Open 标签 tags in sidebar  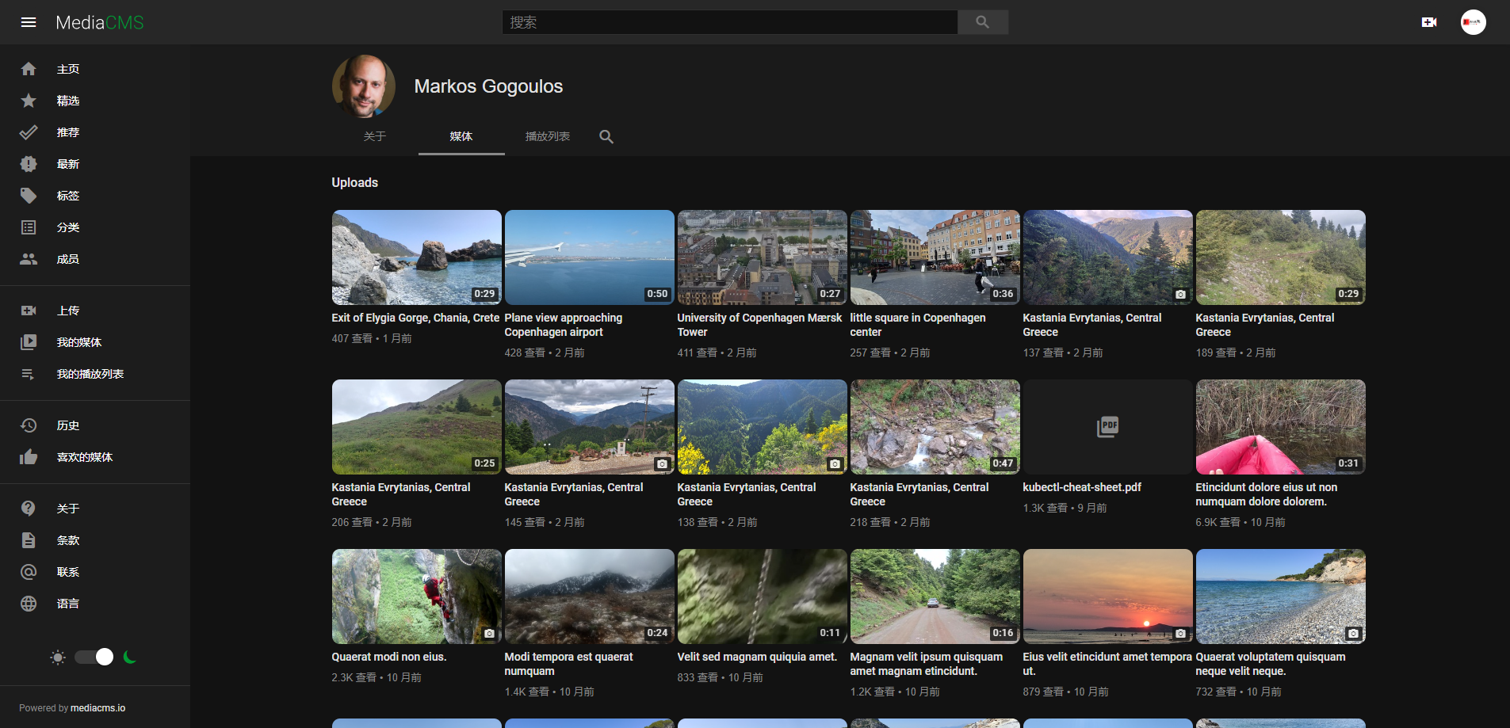(67, 196)
